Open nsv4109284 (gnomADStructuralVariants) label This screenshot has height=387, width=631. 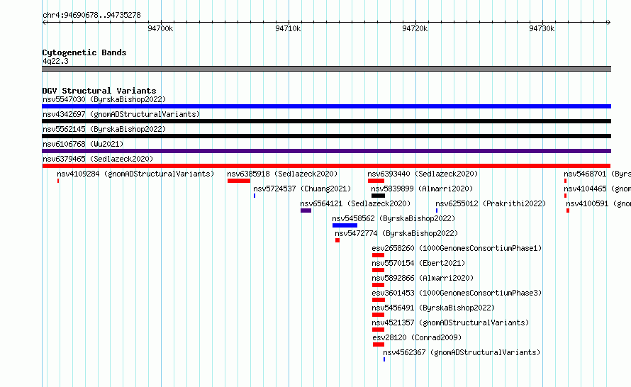pos(135,174)
